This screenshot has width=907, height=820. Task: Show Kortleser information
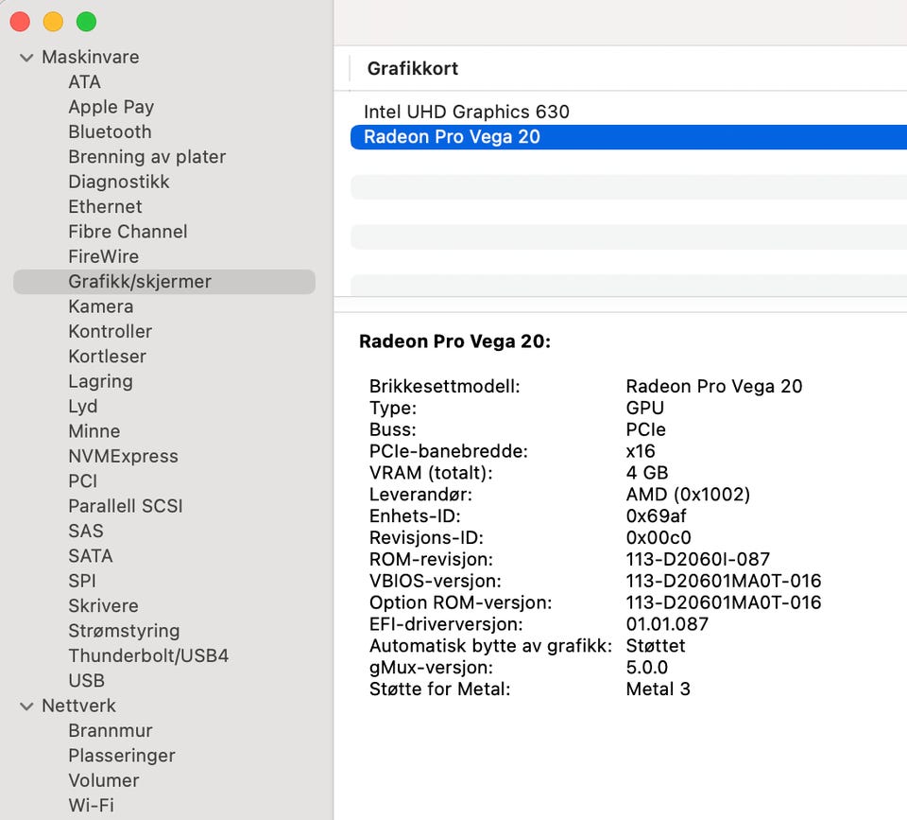click(x=107, y=357)
